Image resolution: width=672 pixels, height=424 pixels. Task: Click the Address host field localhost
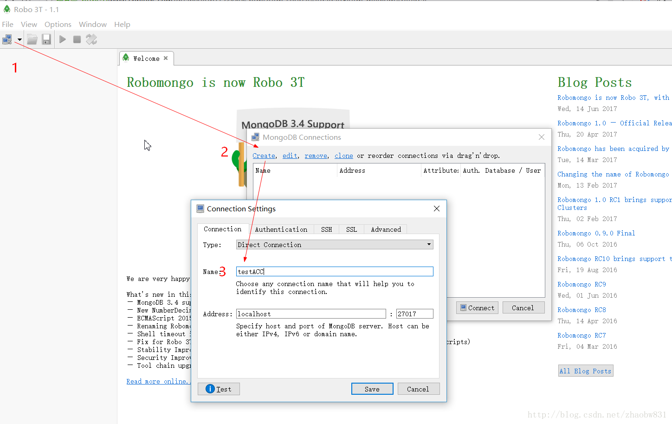[x=311, y=314]
